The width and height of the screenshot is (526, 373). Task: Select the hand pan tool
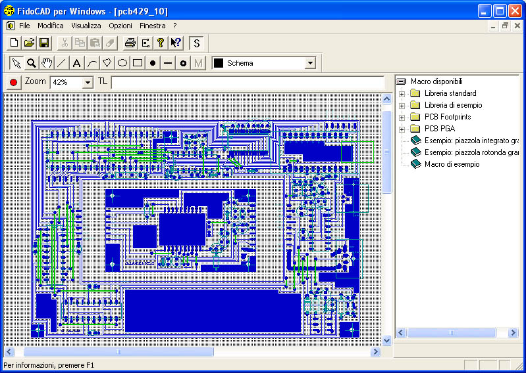click(x=47, y=63)
